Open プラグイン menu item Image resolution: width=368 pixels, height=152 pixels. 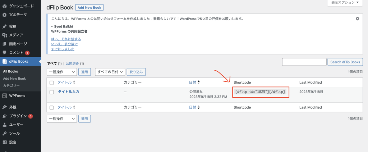click(x=18, y=116)
